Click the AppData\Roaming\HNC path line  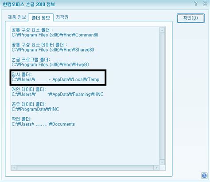tap(58, 95)
